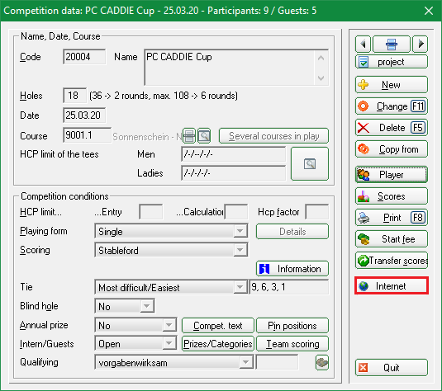Click the Transfer scores button

(x=392, y=261)
